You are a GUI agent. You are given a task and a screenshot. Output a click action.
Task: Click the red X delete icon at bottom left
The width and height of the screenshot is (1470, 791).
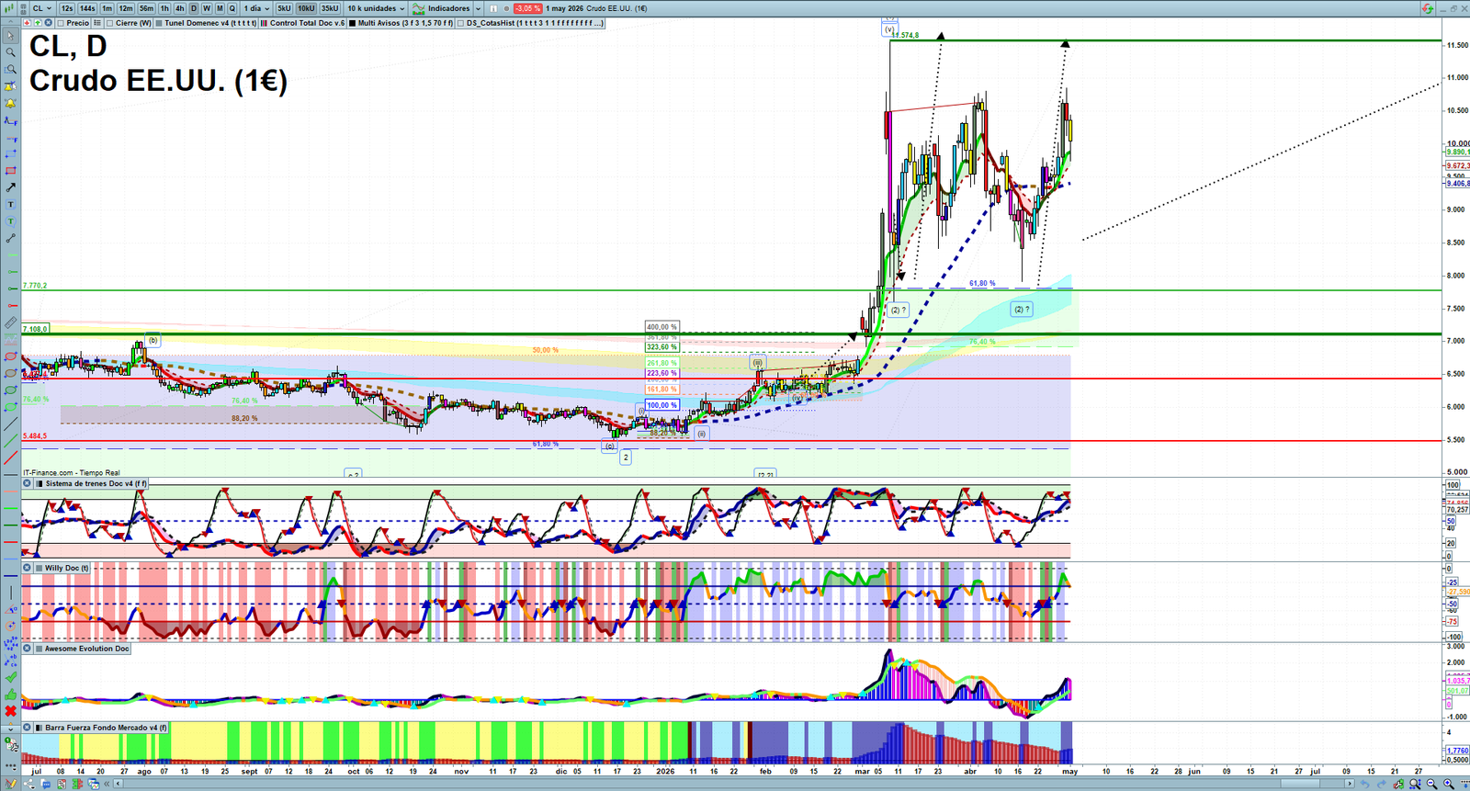point(10,711)
